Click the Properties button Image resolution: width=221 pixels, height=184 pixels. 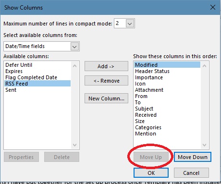[21, 157]
